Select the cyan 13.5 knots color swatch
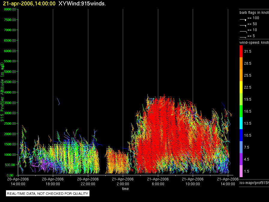 [x=241, y=123]
